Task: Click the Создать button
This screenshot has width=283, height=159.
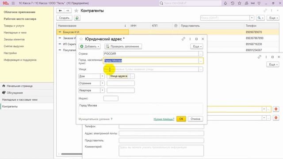Action: point(64,18)
